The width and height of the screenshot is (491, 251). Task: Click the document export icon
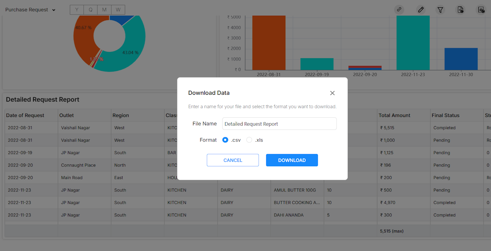460,10
